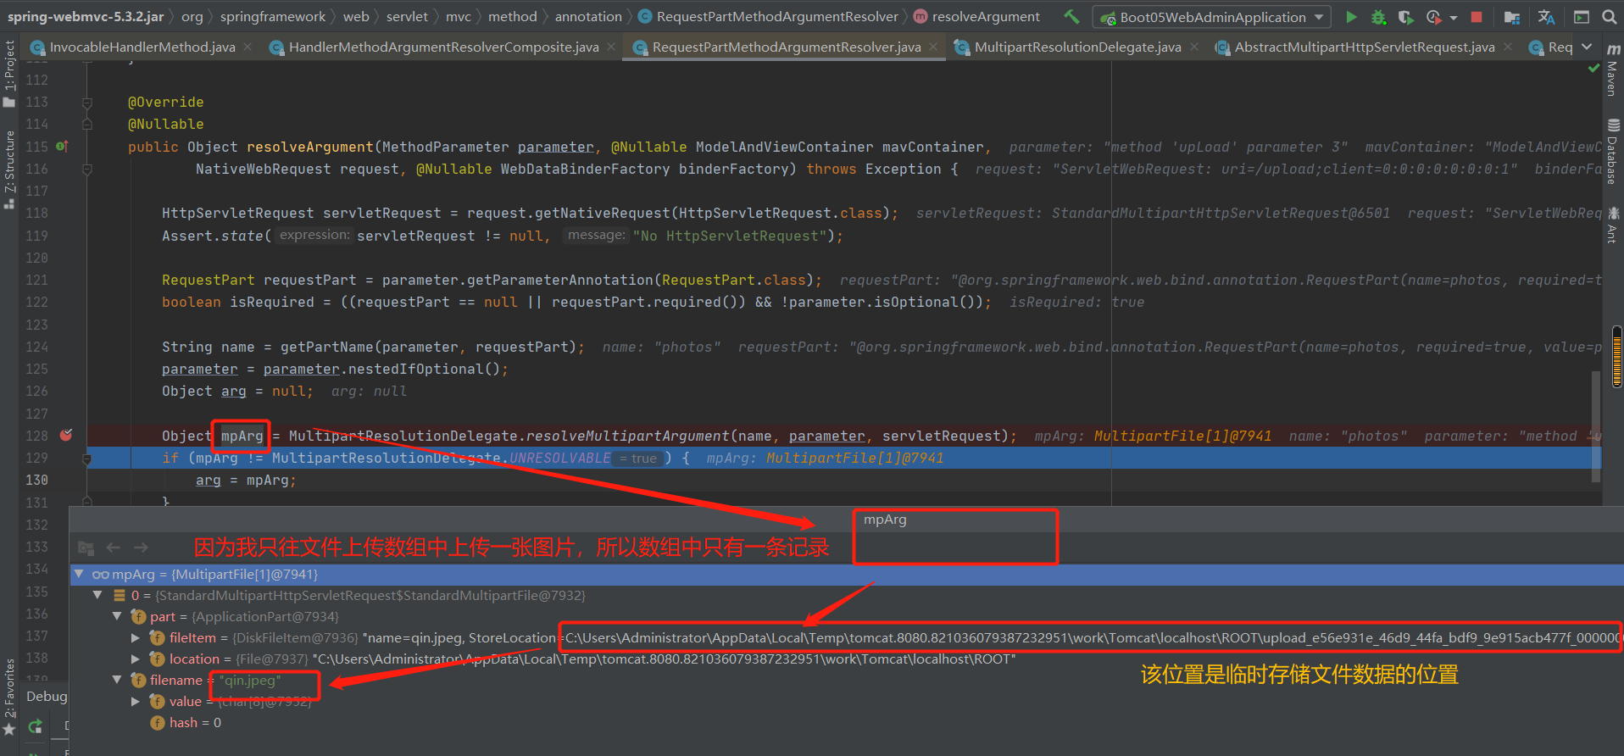Click the servlet breadcrumb
The width and height of the screenshot is (1624, 756).
tap(407, 16)
